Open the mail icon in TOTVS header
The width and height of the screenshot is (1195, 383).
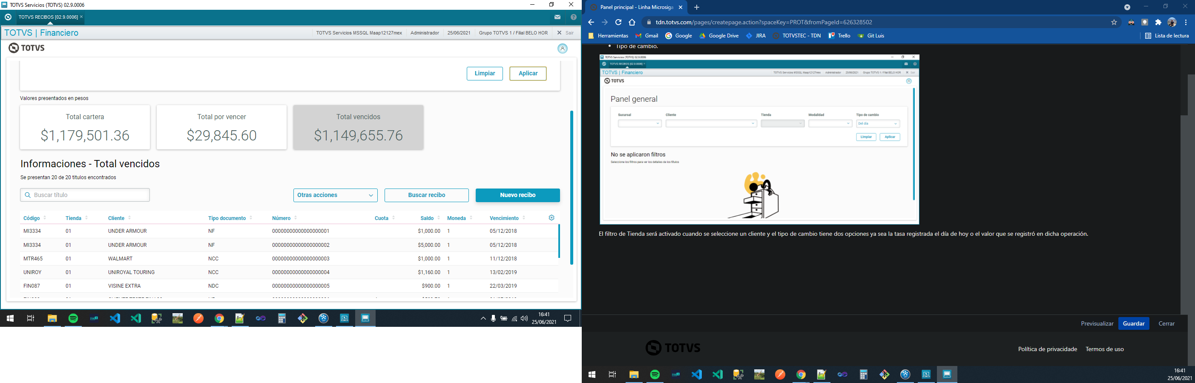tap(557, 17)
